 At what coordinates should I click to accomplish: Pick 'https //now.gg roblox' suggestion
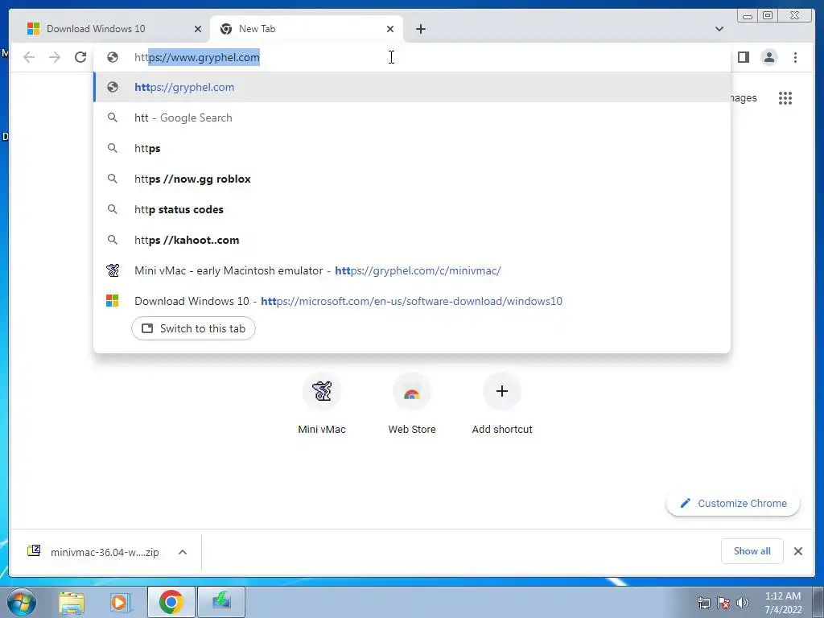412,179
